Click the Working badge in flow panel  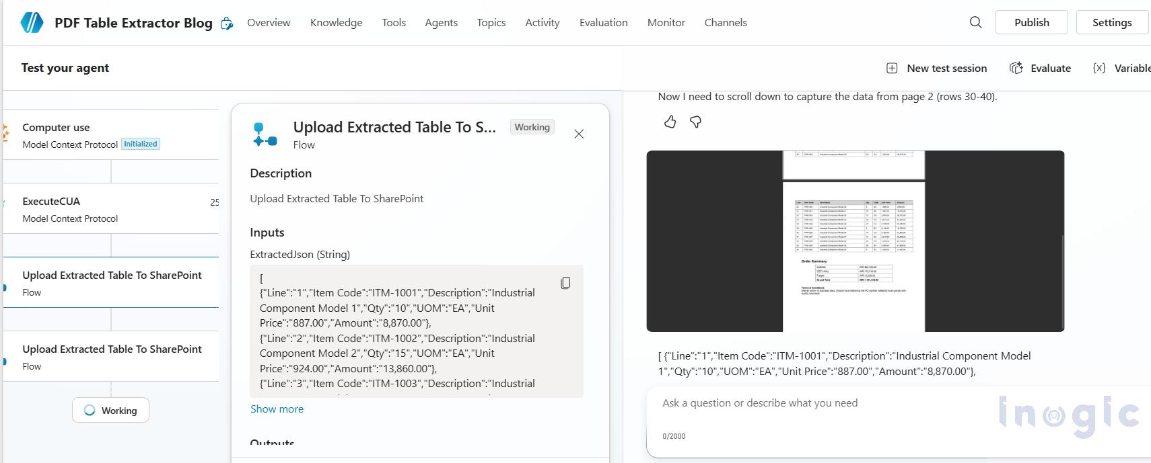532,127
